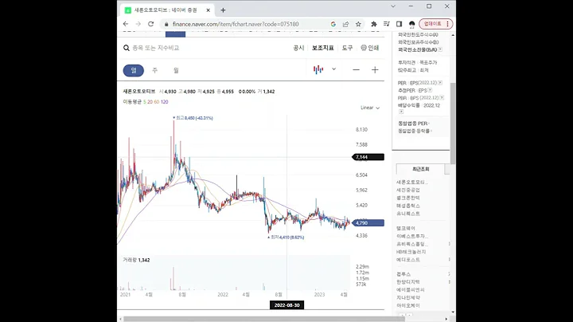Open a new browser tab with plus
Screen dimensions: 573x322
(223, 10)
